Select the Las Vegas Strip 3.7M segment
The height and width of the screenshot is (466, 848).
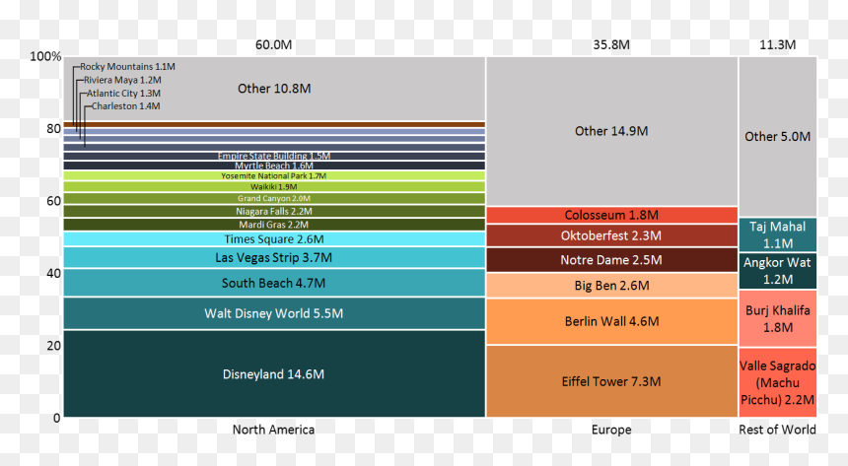(274, 258)
